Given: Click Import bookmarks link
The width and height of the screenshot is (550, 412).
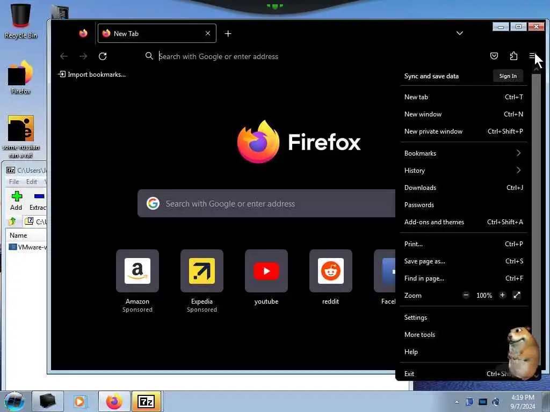Looking at the screenshot, I should [92, 74].
